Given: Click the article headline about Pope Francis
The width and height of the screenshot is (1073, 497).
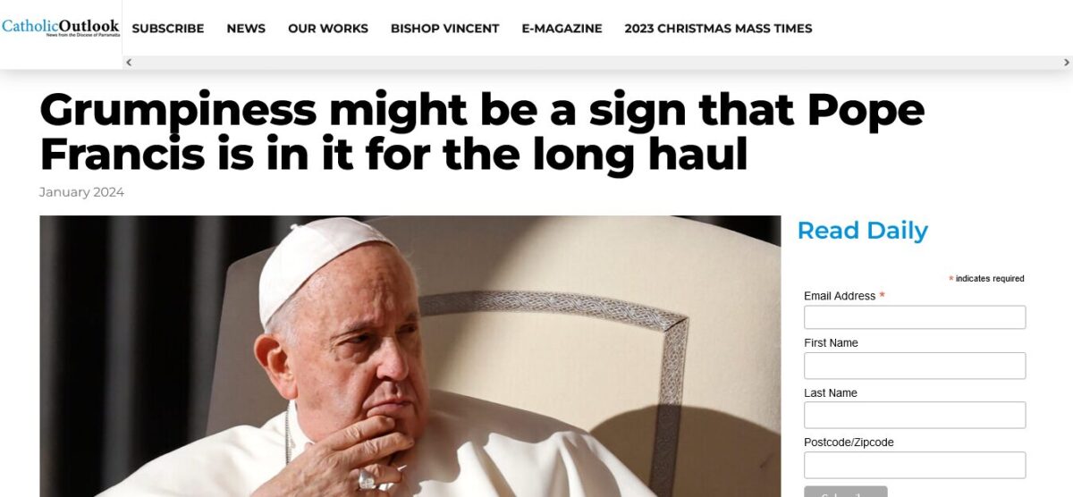Looking at the screenshot, I should point(482,132).
